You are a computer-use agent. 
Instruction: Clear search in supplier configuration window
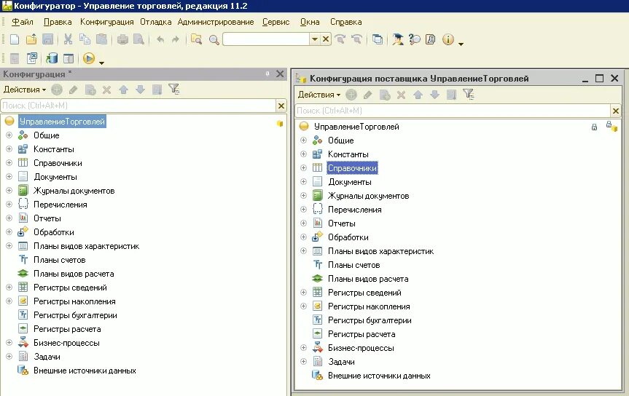(616, 111)
